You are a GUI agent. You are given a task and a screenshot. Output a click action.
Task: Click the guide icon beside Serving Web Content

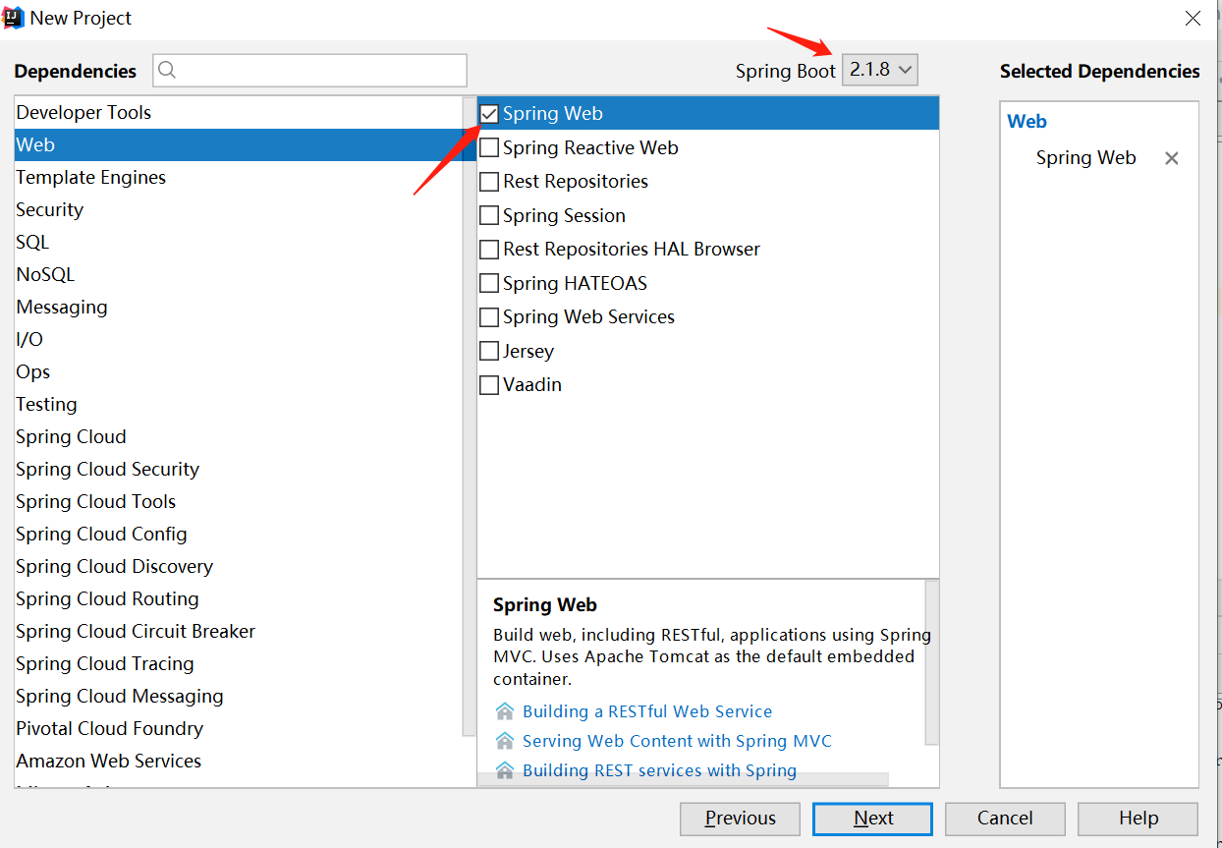505,741
